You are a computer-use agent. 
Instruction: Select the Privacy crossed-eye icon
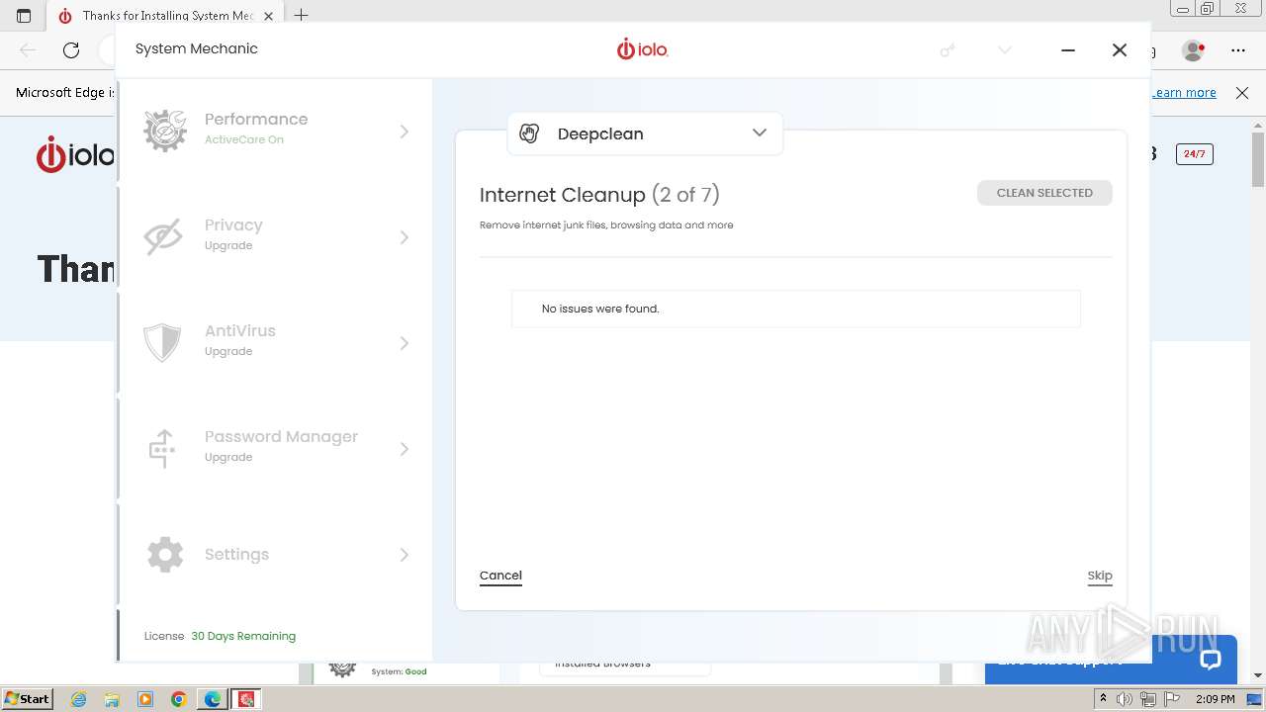[x=163, y=236]
